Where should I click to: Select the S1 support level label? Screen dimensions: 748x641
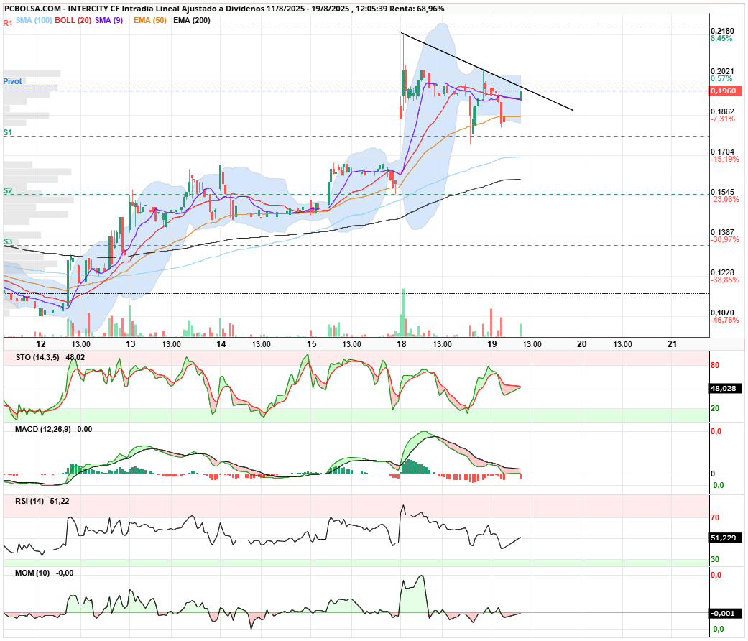pyautogui.click(x=8, y=133)
